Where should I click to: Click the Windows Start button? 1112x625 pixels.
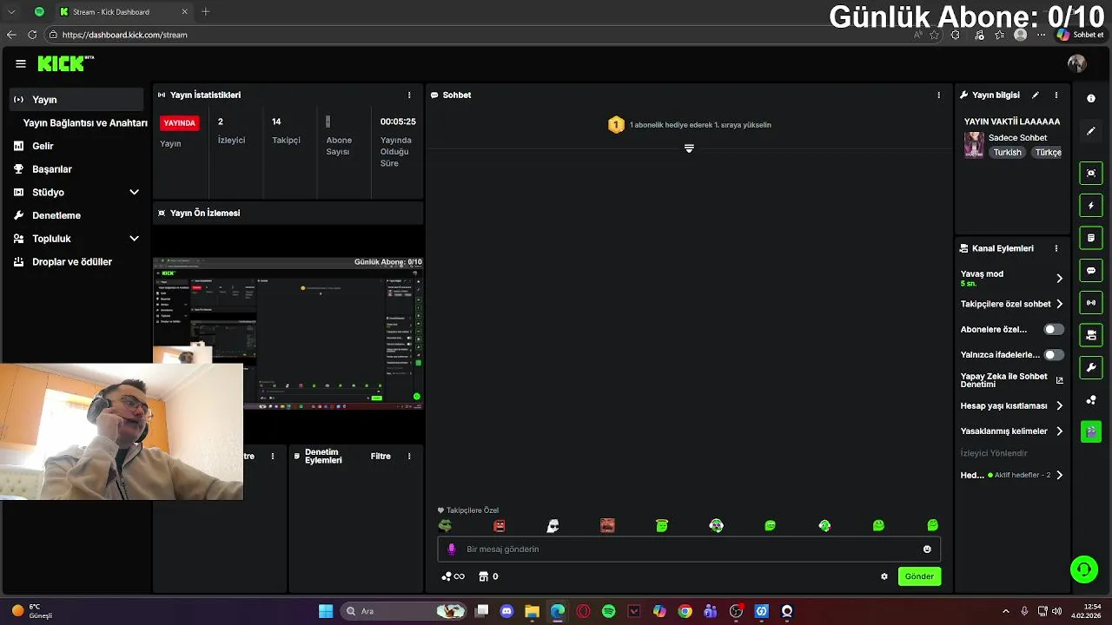(326, 611)
